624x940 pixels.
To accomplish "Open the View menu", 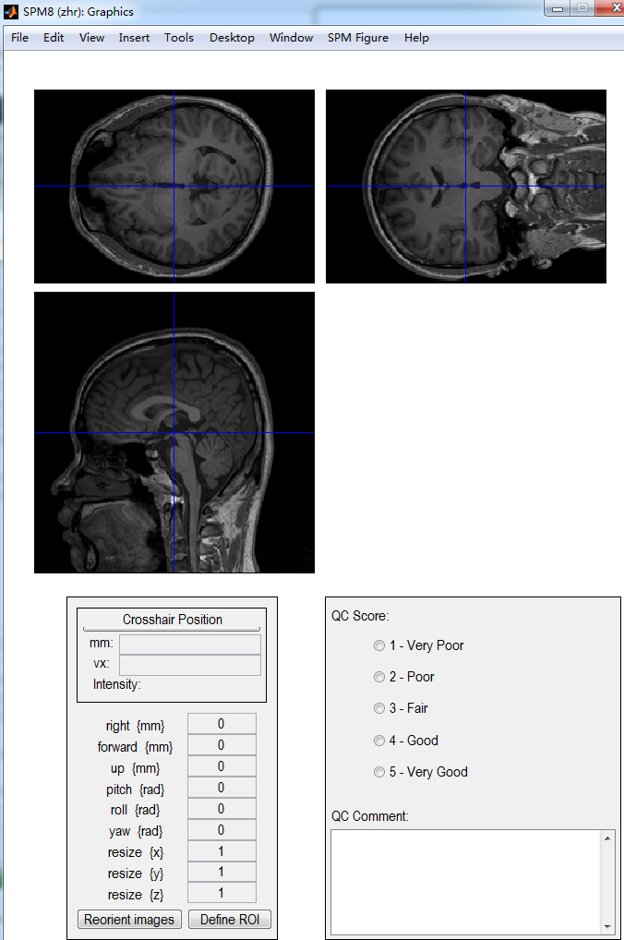I will coord(91,38).
